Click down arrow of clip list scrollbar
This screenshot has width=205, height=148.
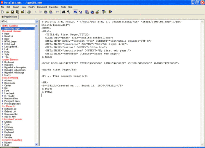coord(36,144)
